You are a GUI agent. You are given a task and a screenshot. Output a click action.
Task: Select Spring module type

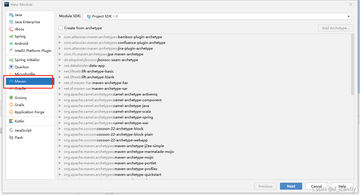pyautogui.click(x=30, y=36)
